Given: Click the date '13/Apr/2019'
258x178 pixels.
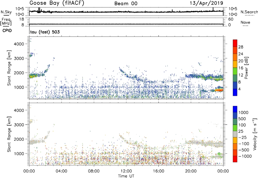Looking at the screenshot, I should coord(206,3).
